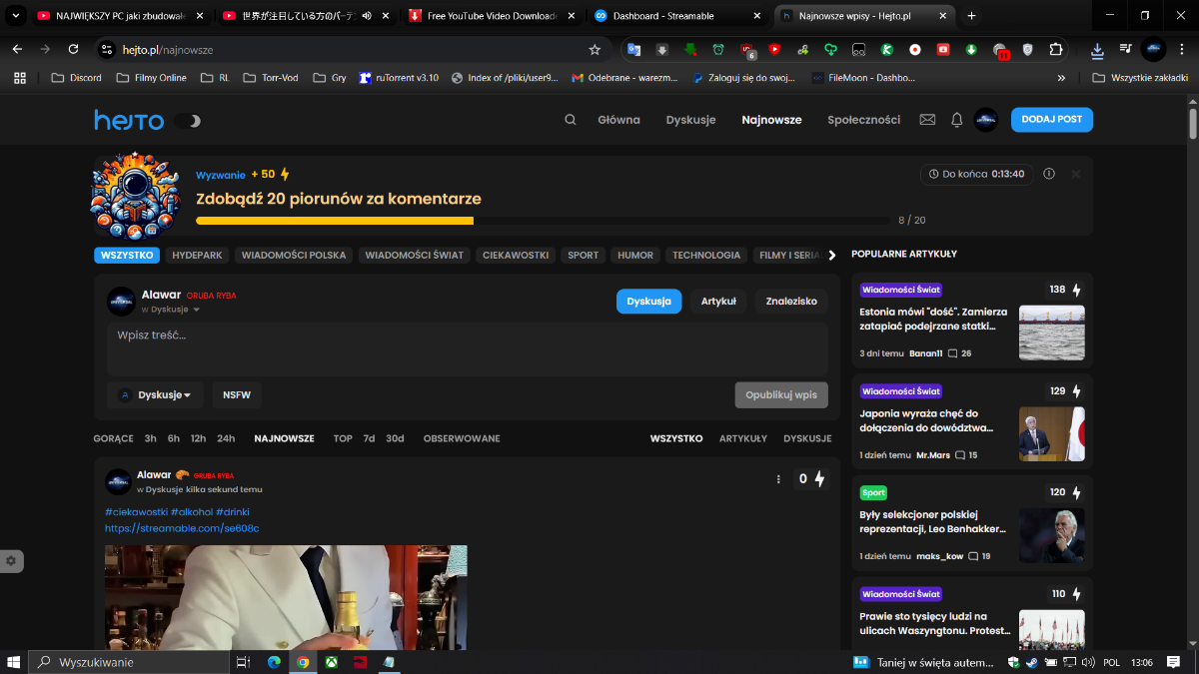Click the Hejto logo
Image resolution: width=1199 pixels, height=674 pixels.
(129, 121)
